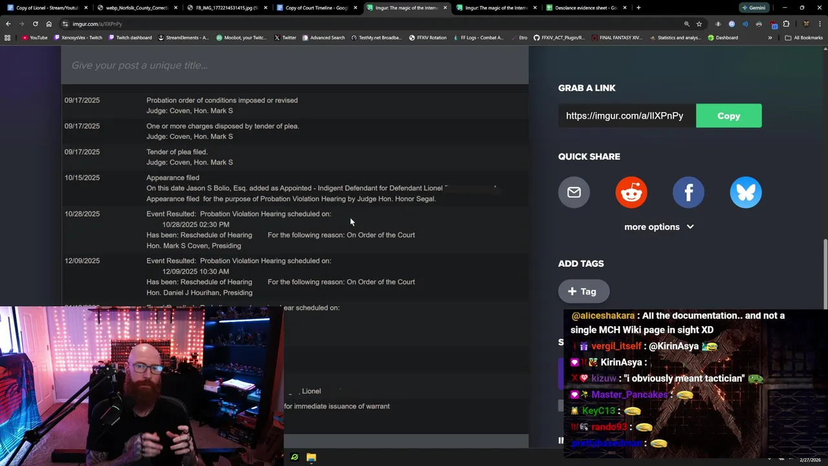This screenshot has height=466, width=828.
Task: Open the Chrome three-dot menu
Action: coord(820,24)
